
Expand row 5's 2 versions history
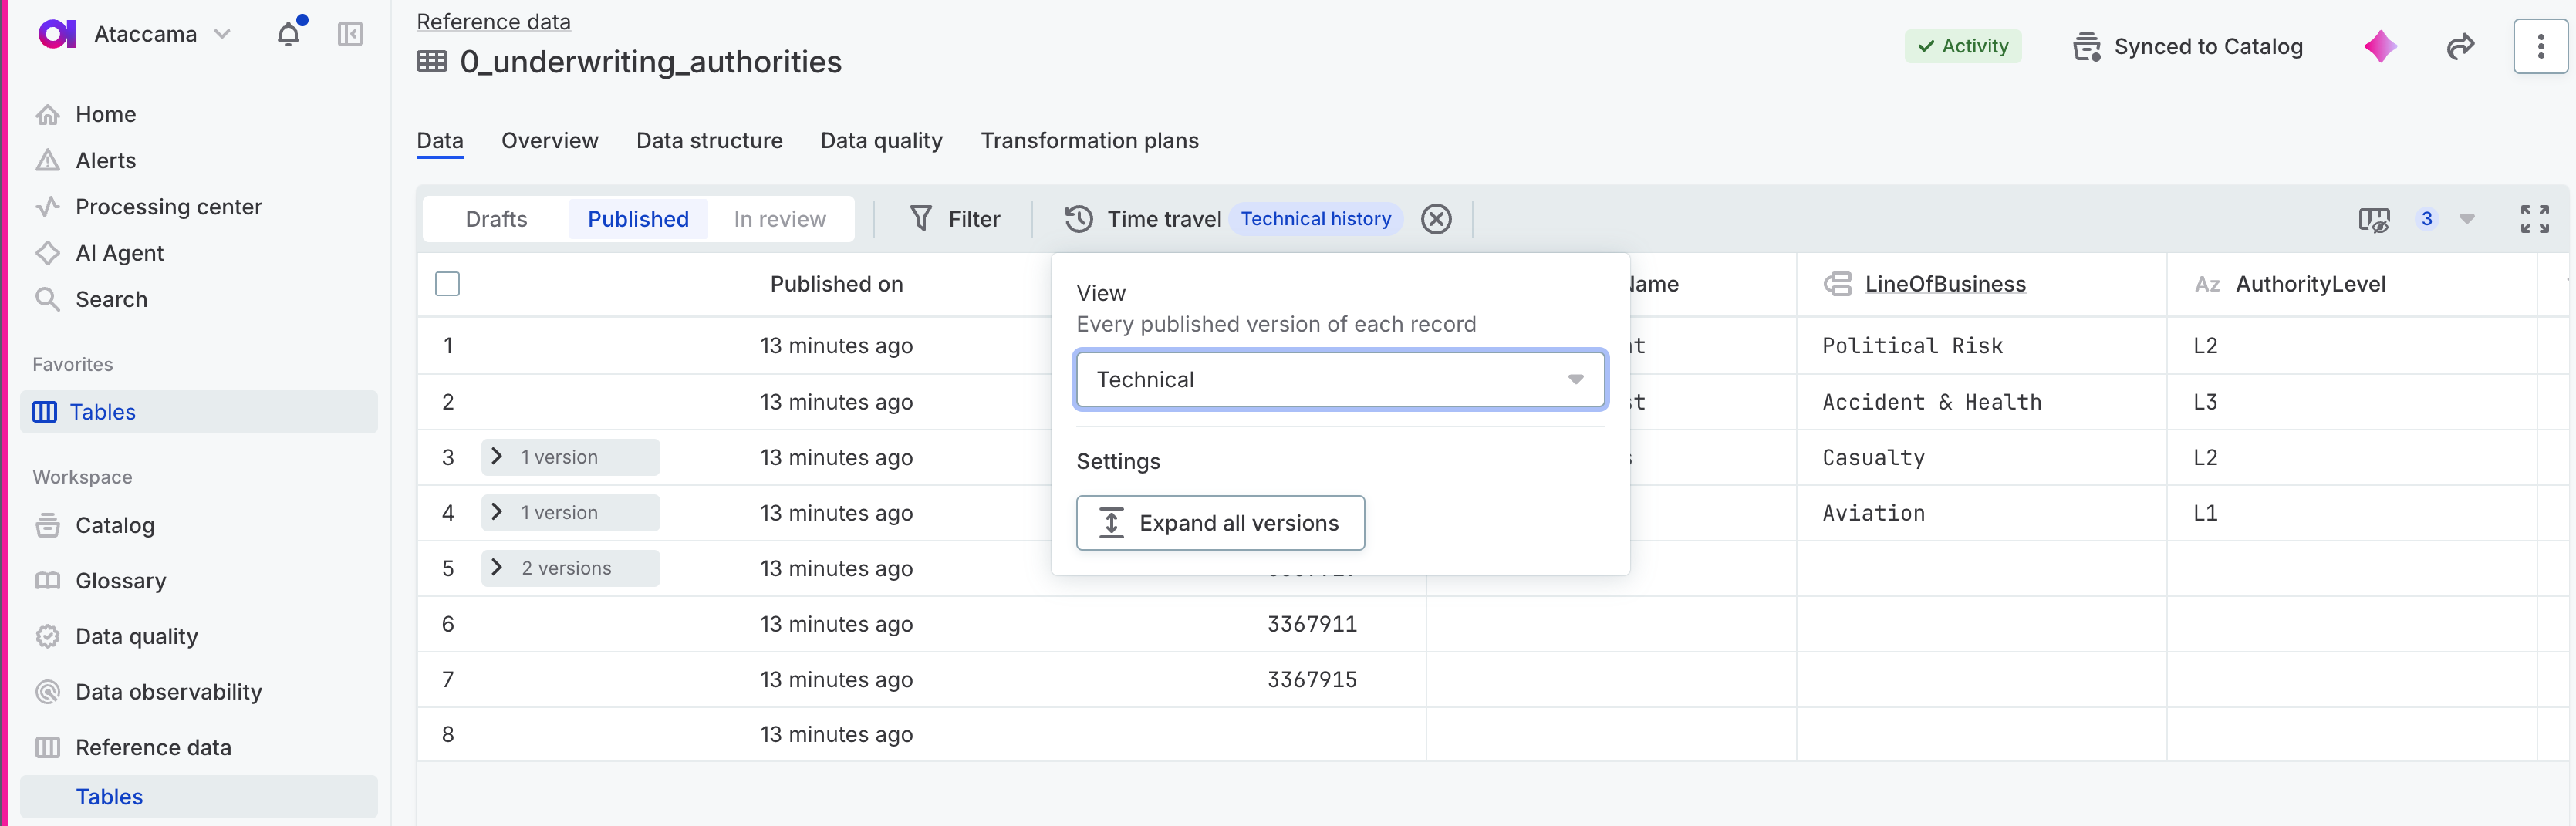pos(570,568)
